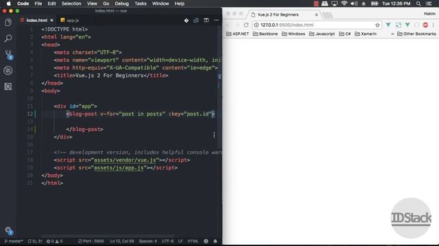The height and width of the screenshot is (246, 439).
Task: Open the File menu
Action: click(38, 3)
